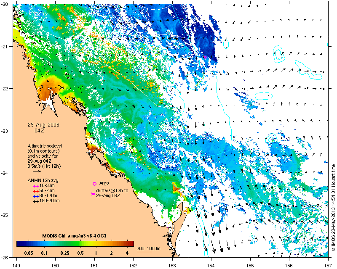Click longitude axis label 155
The width and height of the screenshot is (337, 269).
250,266
